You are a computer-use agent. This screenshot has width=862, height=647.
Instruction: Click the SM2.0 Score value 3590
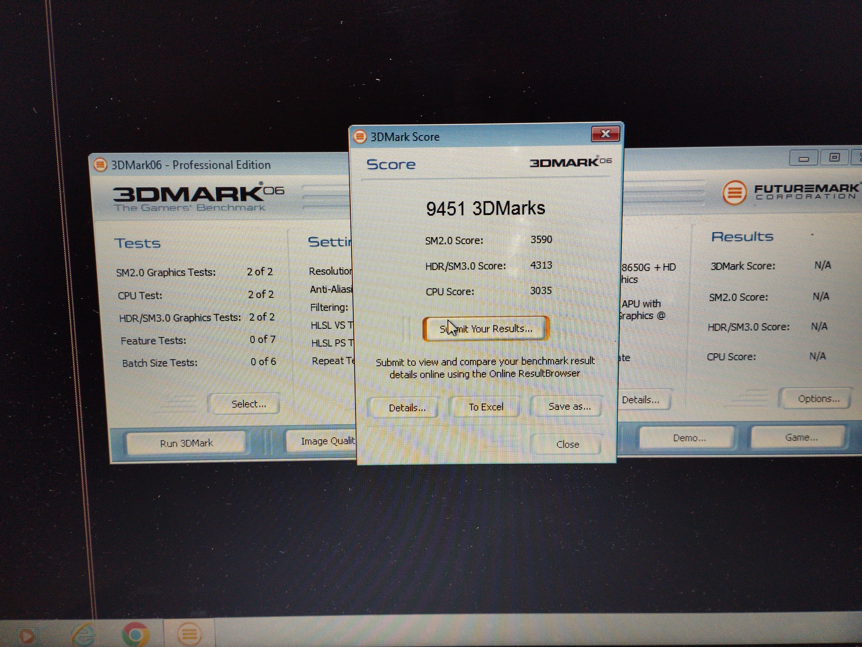[x=541, y=239]
